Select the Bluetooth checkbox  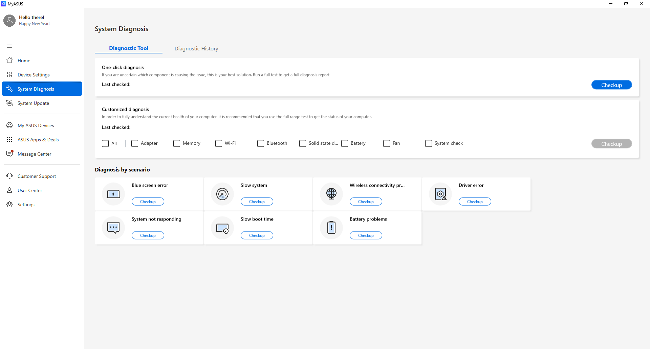[261, 143]
